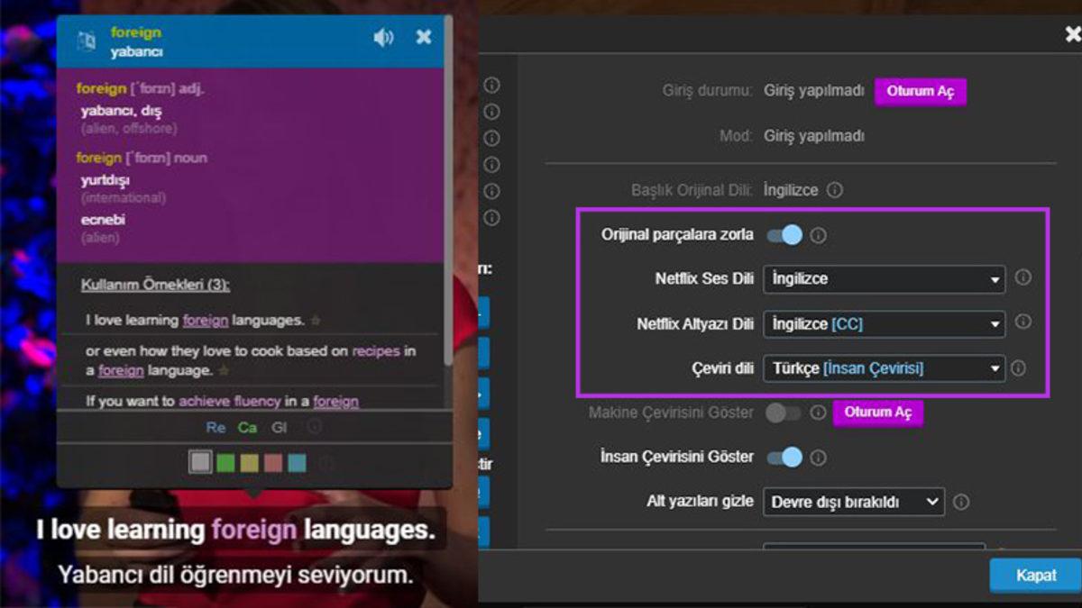The image size is (1082, 608).
Task: Click the Kapat button
Action: [1035, 575]
